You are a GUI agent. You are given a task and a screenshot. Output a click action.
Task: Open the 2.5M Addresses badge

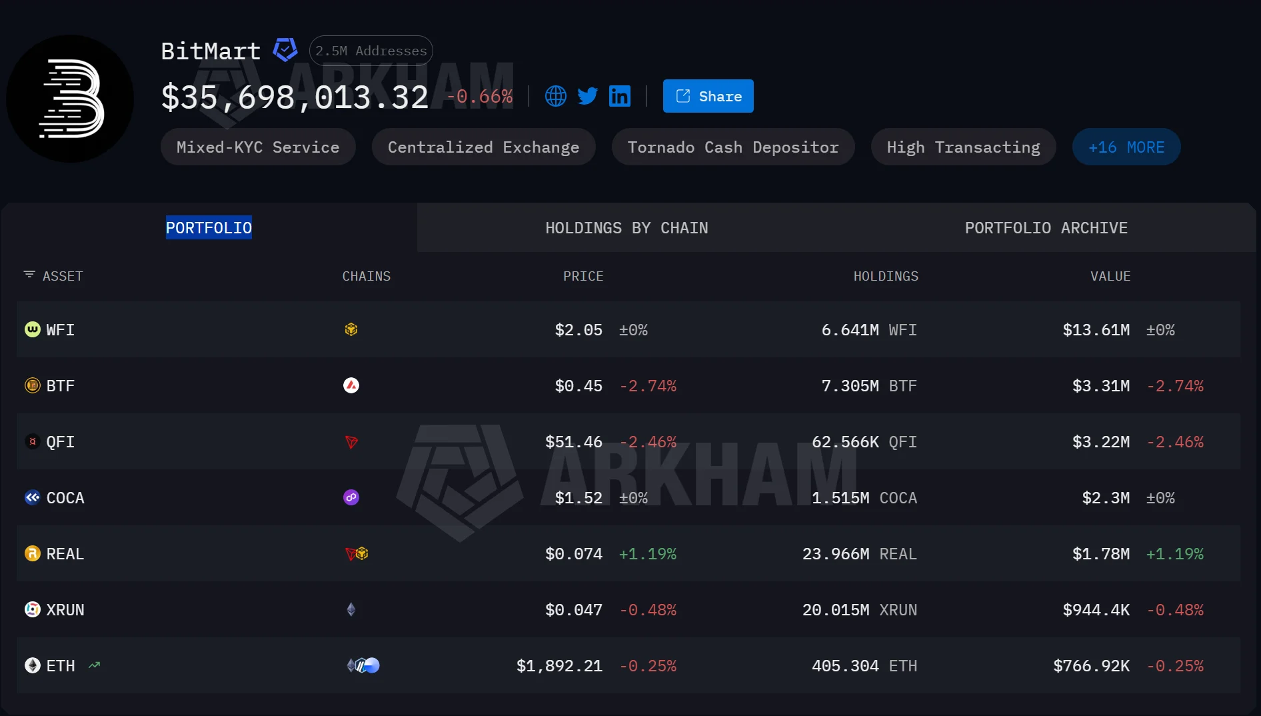371,51
